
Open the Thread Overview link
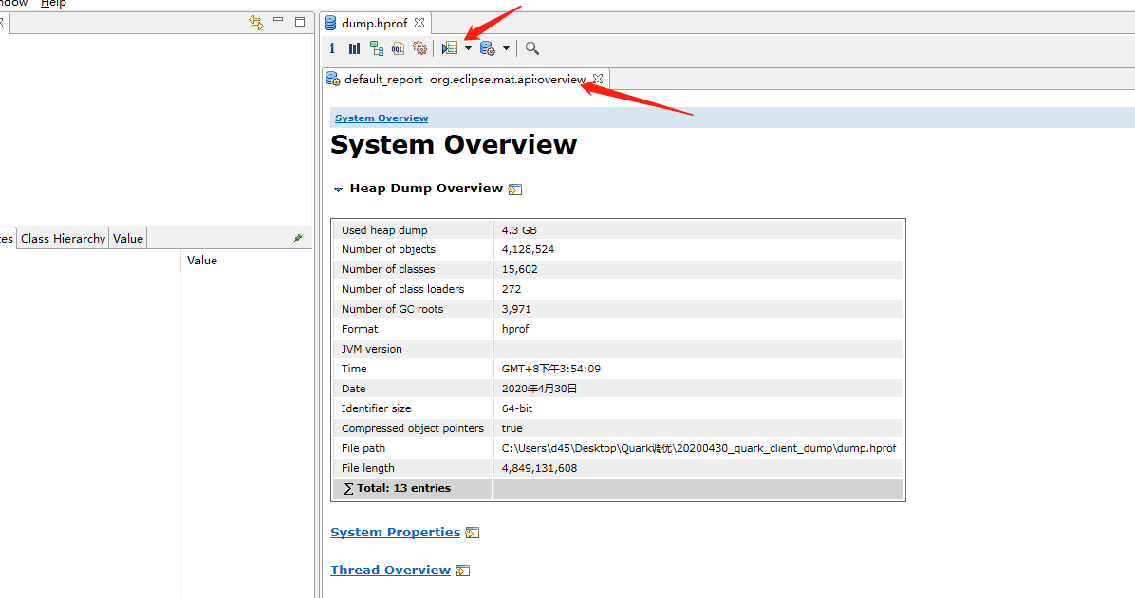(390, 571)
